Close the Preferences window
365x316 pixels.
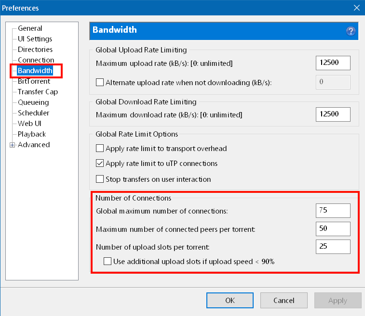pyautogui.click(x=356, y=8)
